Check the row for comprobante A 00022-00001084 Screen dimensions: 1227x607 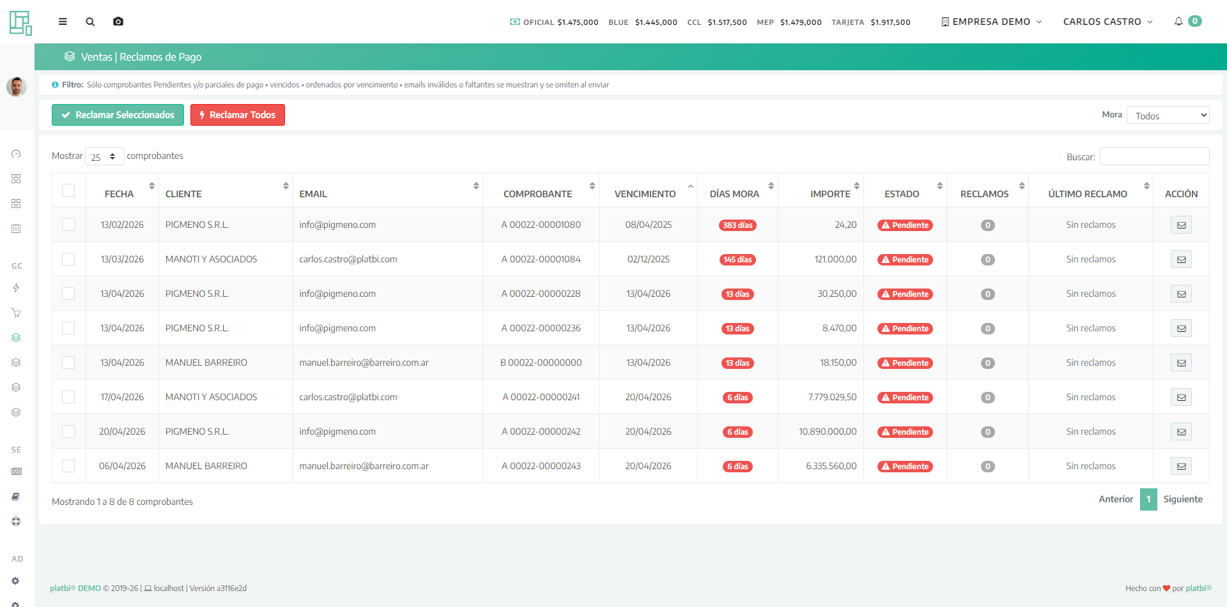pos(68,259)
